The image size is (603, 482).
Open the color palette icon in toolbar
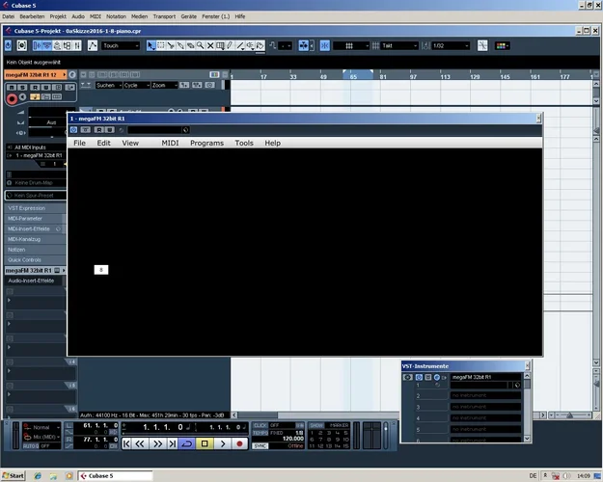click(502, 45)
